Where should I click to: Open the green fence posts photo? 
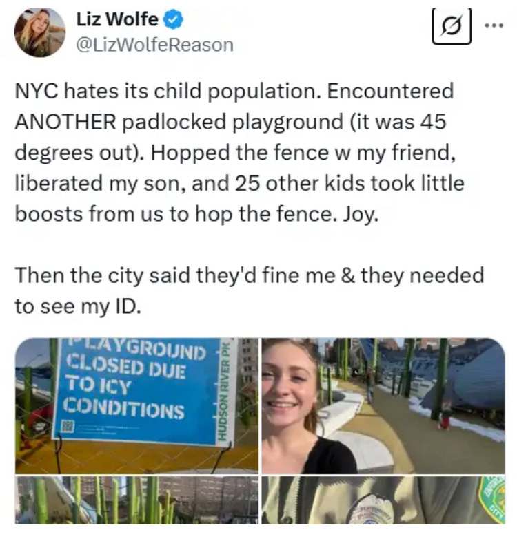click(136, 500)
